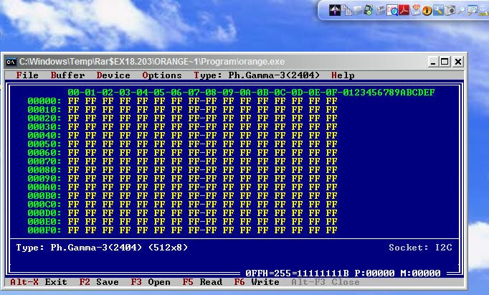Open the Adobe PDF reader icon
489x295 pixels.
[x=403, y=10]
